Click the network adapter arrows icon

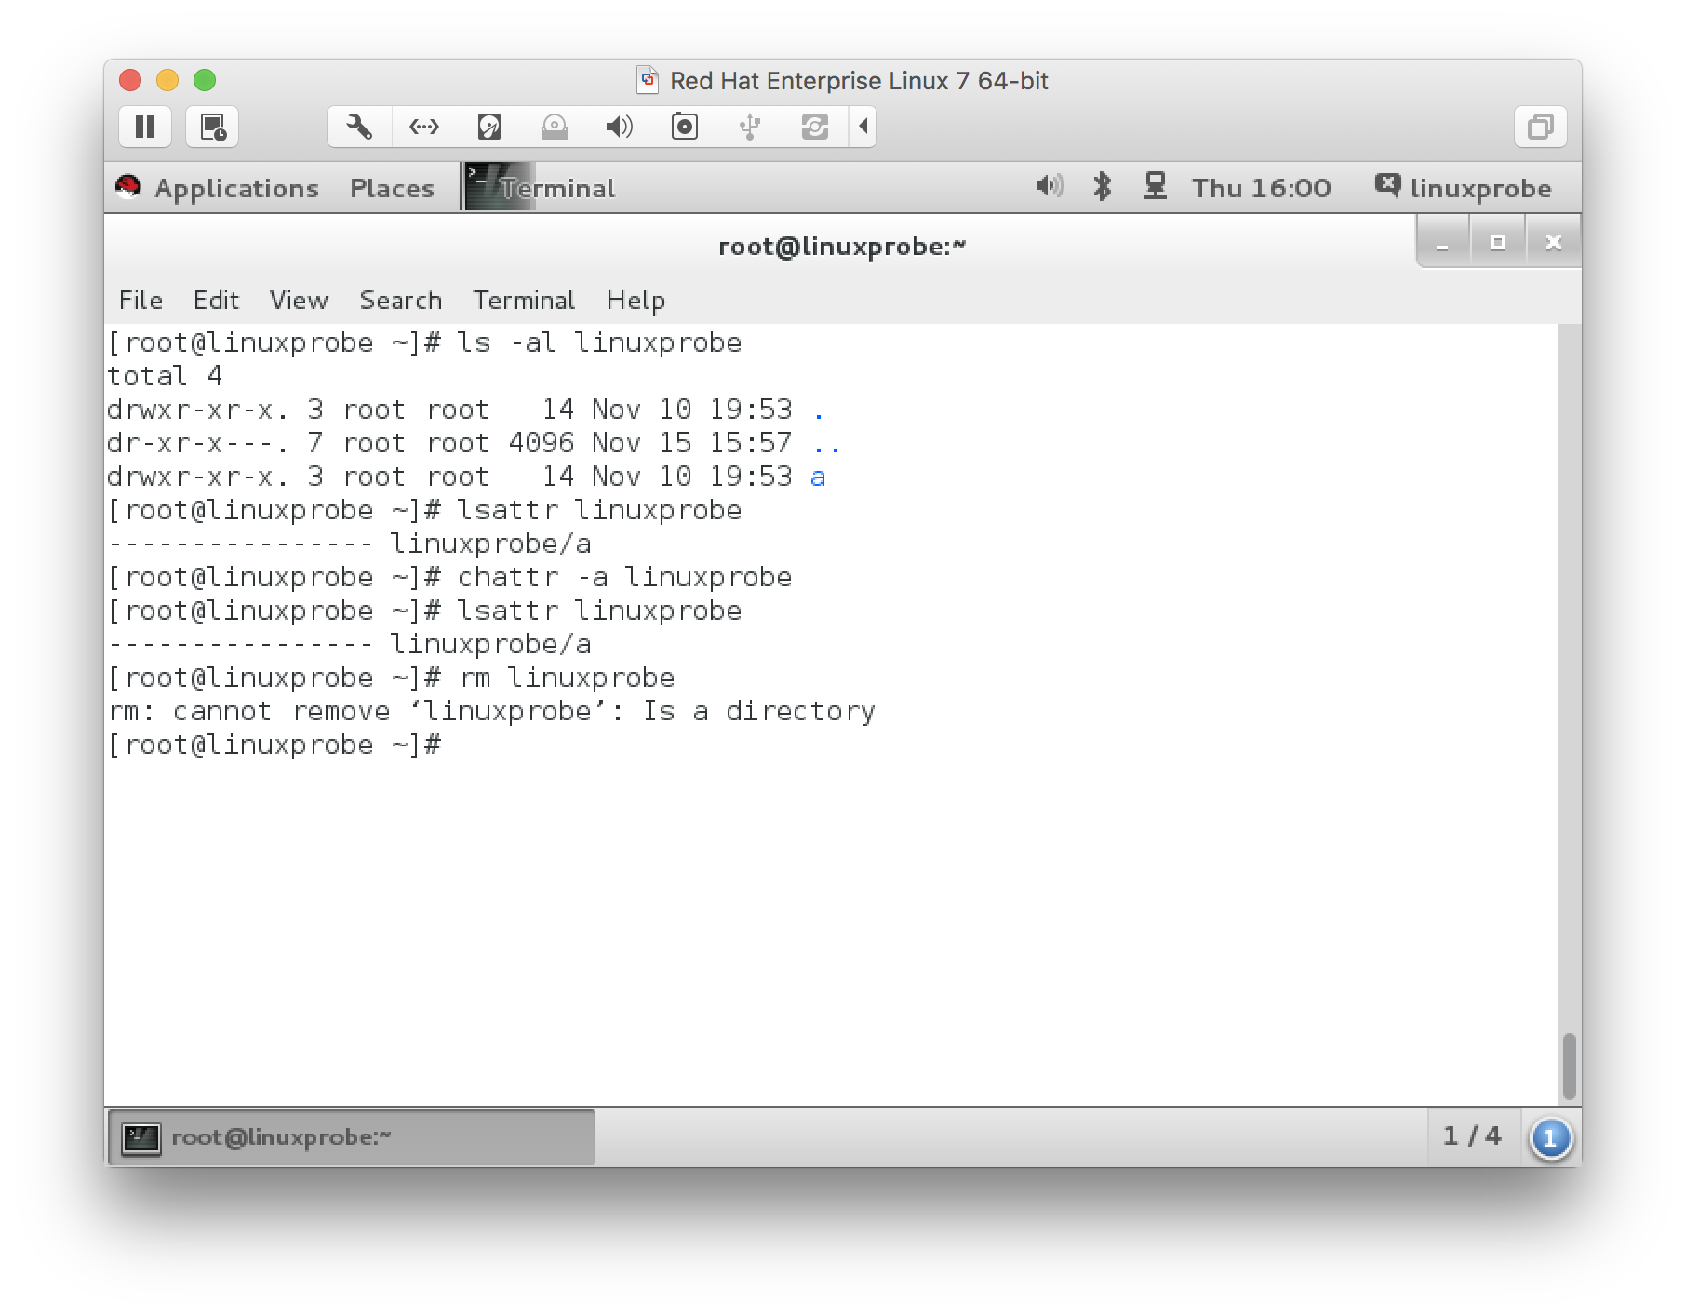pyautogui.click(x=424, y=127)
